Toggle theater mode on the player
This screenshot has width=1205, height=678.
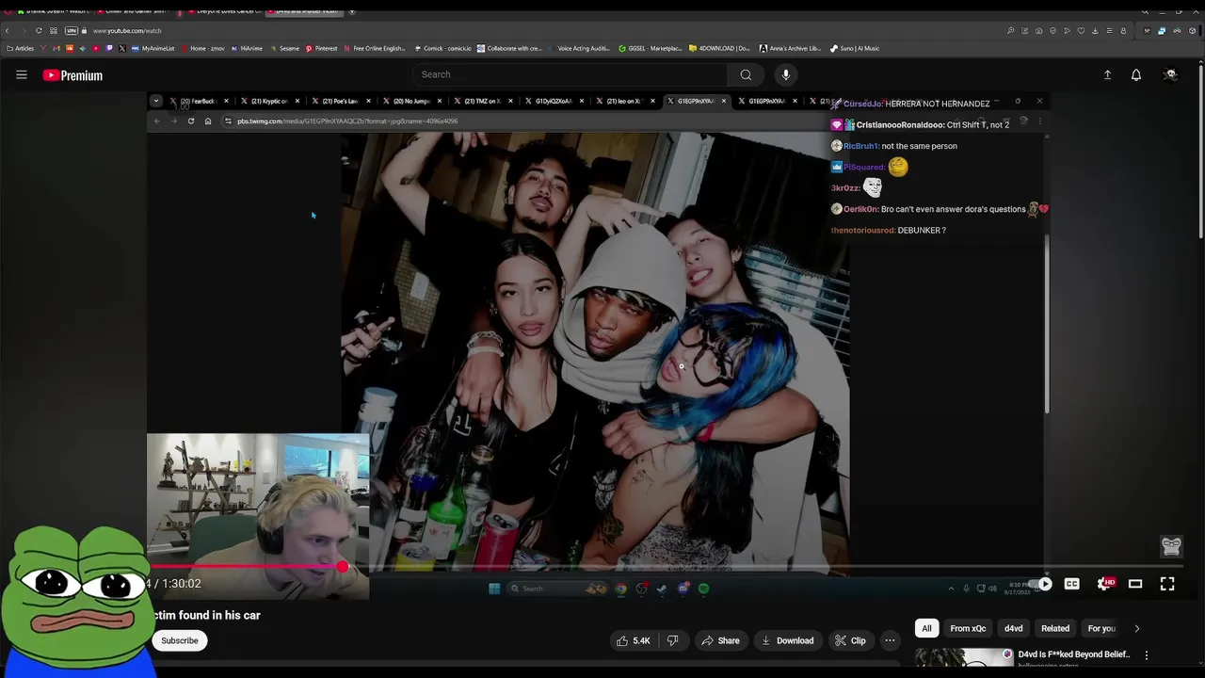coord(1135,584)
